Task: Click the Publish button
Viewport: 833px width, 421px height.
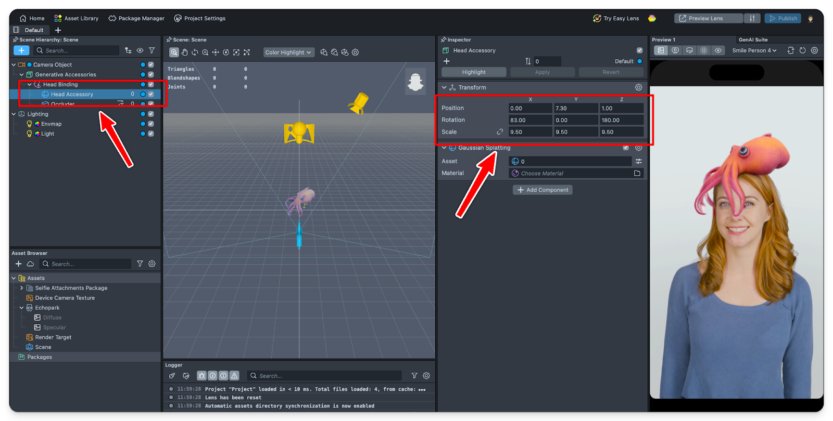Action: (x=783, y=18)
